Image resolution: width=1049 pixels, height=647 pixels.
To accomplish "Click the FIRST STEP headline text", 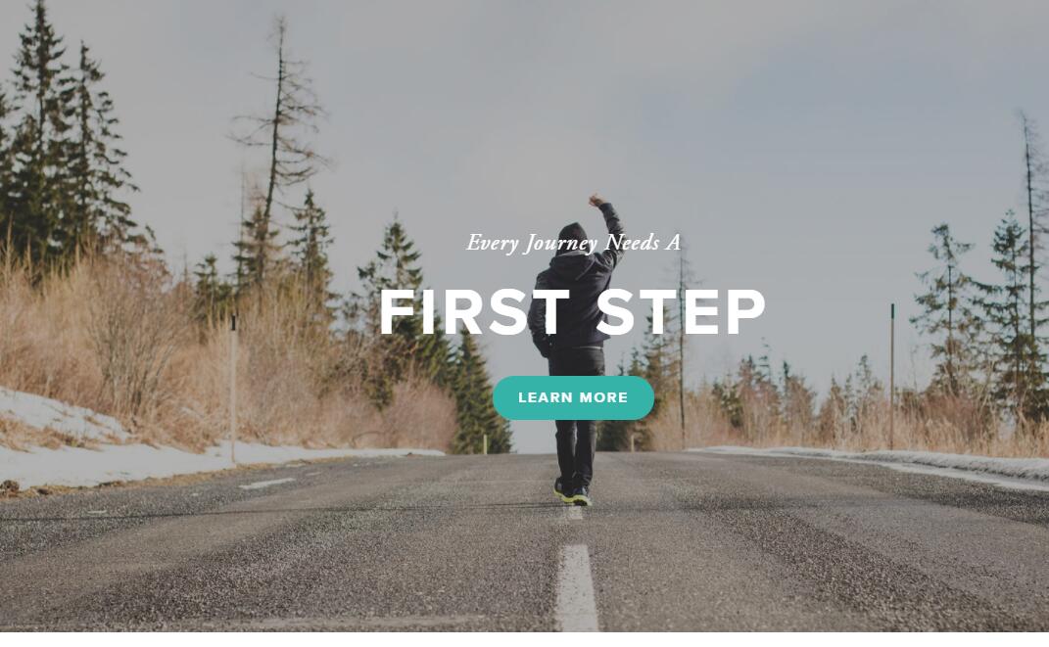I will [x=573, y=312].
